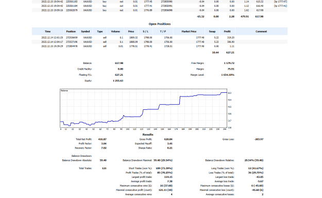
Task: Click the Maximal consecutive profit (count) label
Action: coord(134,190)
